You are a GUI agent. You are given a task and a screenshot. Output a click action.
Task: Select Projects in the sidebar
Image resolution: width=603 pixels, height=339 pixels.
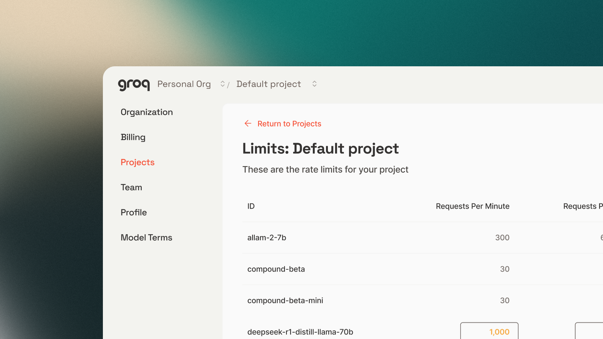click(138, 162)
